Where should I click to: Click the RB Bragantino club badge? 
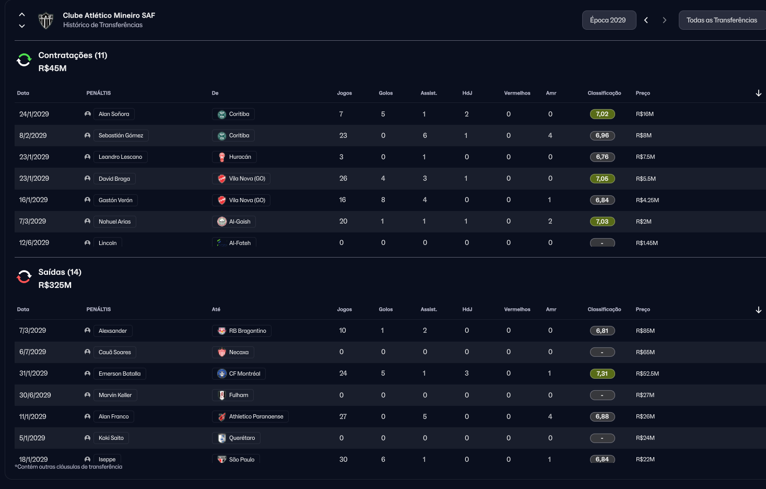pos(222,331)
